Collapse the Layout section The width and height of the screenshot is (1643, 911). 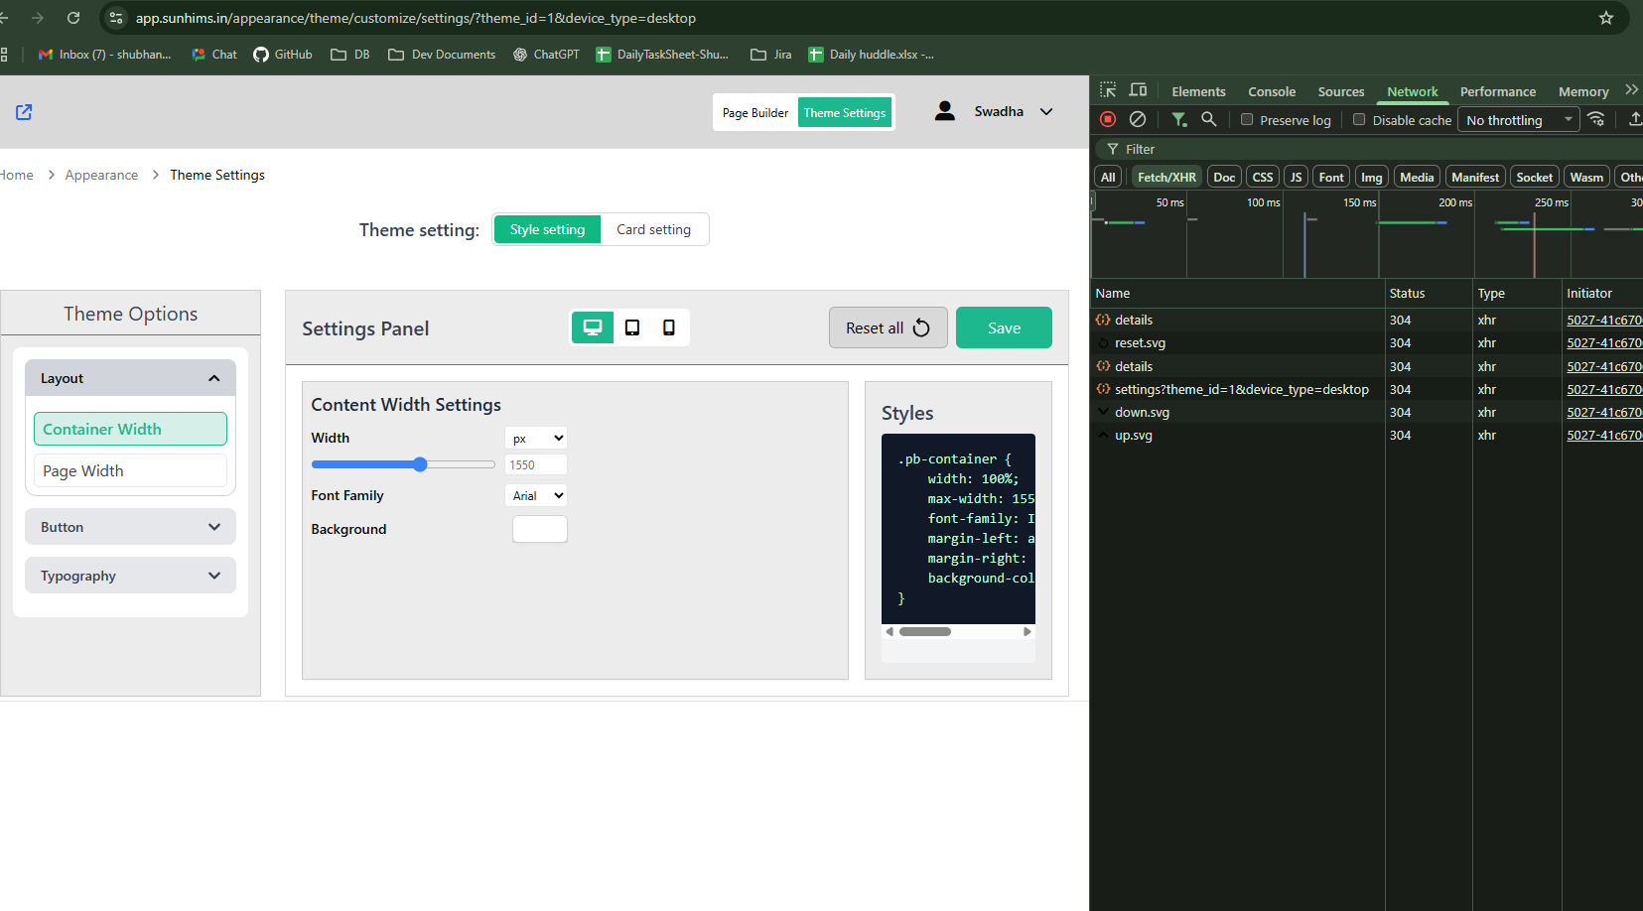pyautogui.click(x=130, y=378)
